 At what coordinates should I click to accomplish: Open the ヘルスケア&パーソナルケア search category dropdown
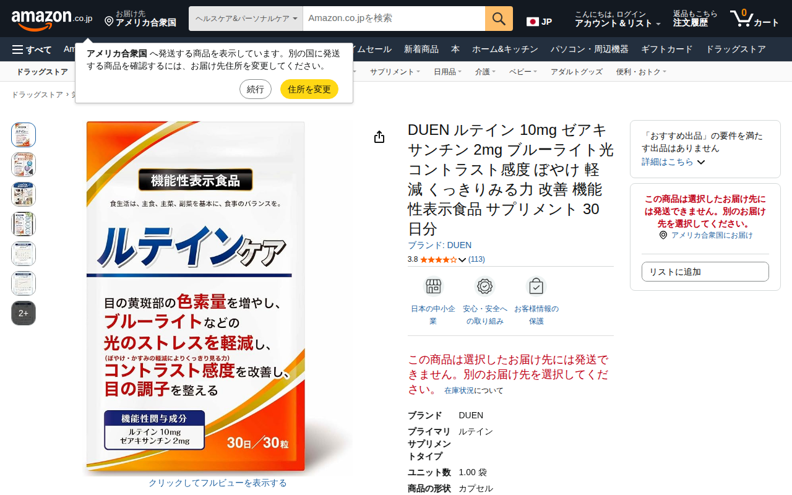point(246,19)
